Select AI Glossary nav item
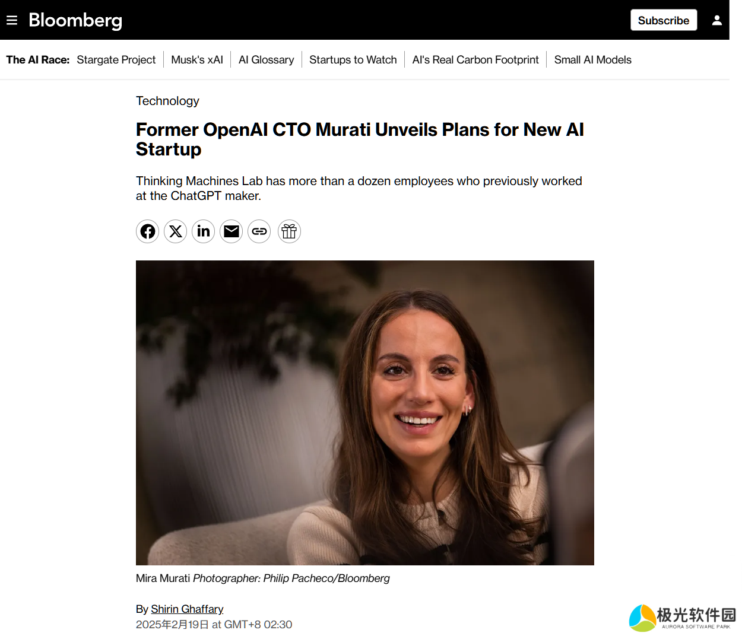The image size is (742, 633). pyautogui.click(x=267, y=60)
